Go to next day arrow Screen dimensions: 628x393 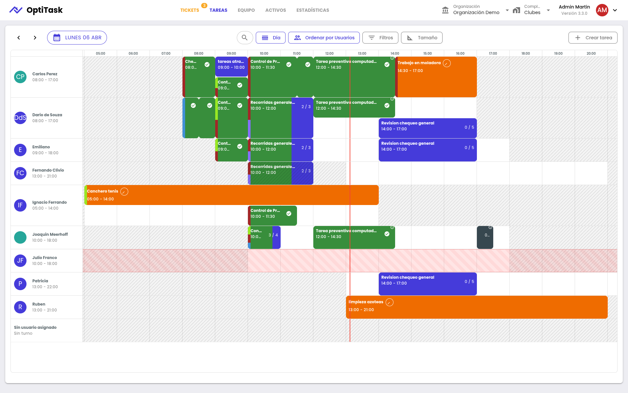[x=35, y=38]
